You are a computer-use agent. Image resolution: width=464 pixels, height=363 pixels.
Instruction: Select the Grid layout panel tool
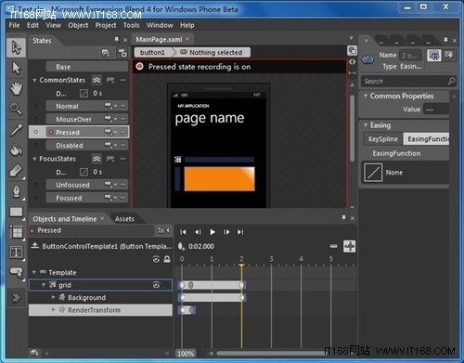(16, 232)
